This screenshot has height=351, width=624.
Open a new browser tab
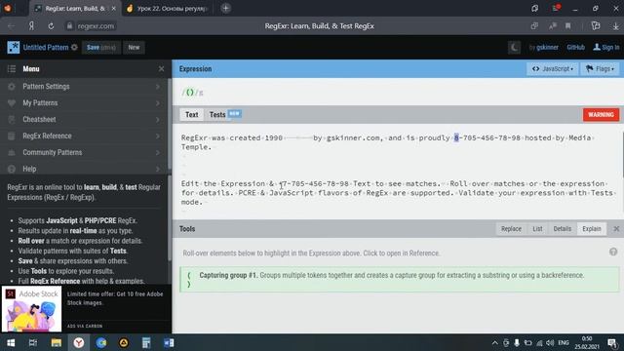[225, 8]
